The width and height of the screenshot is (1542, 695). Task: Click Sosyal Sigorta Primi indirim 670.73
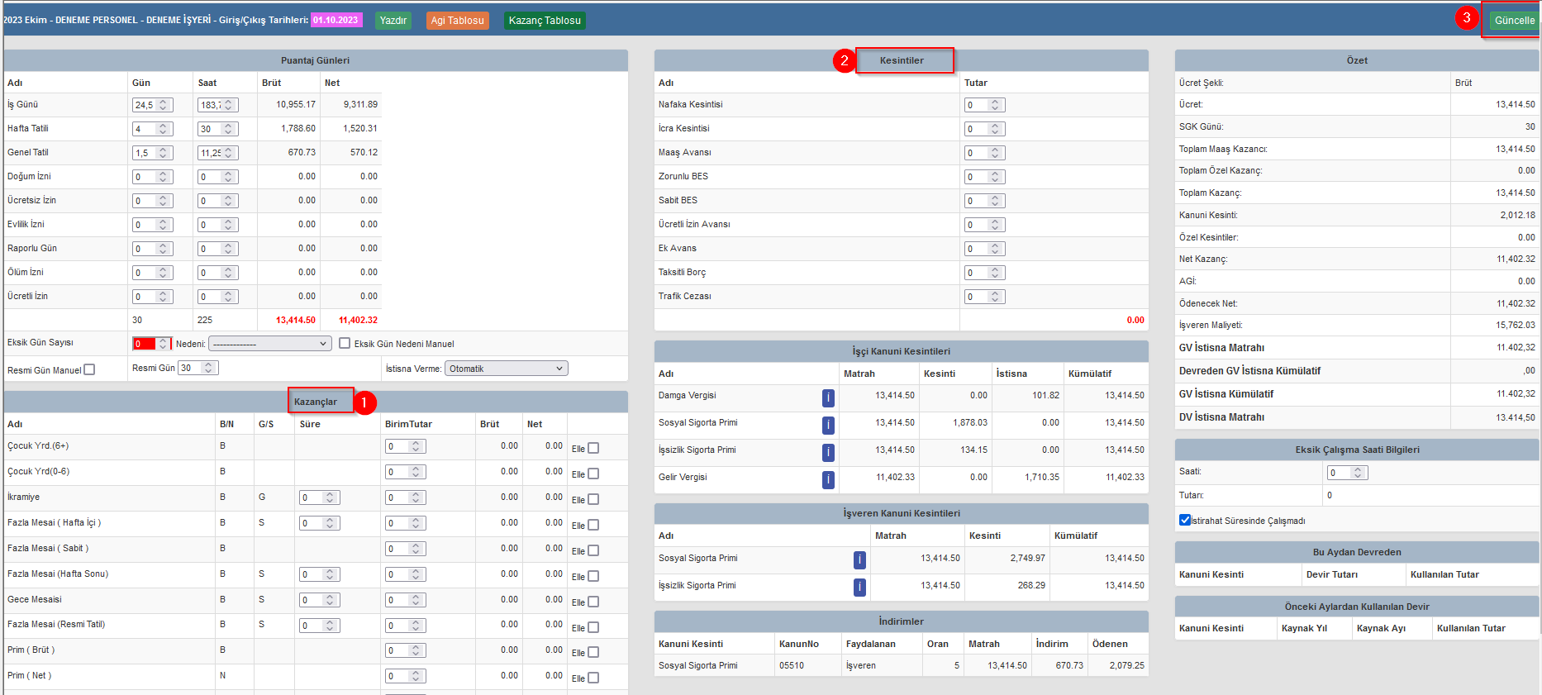coord(1069,665)
